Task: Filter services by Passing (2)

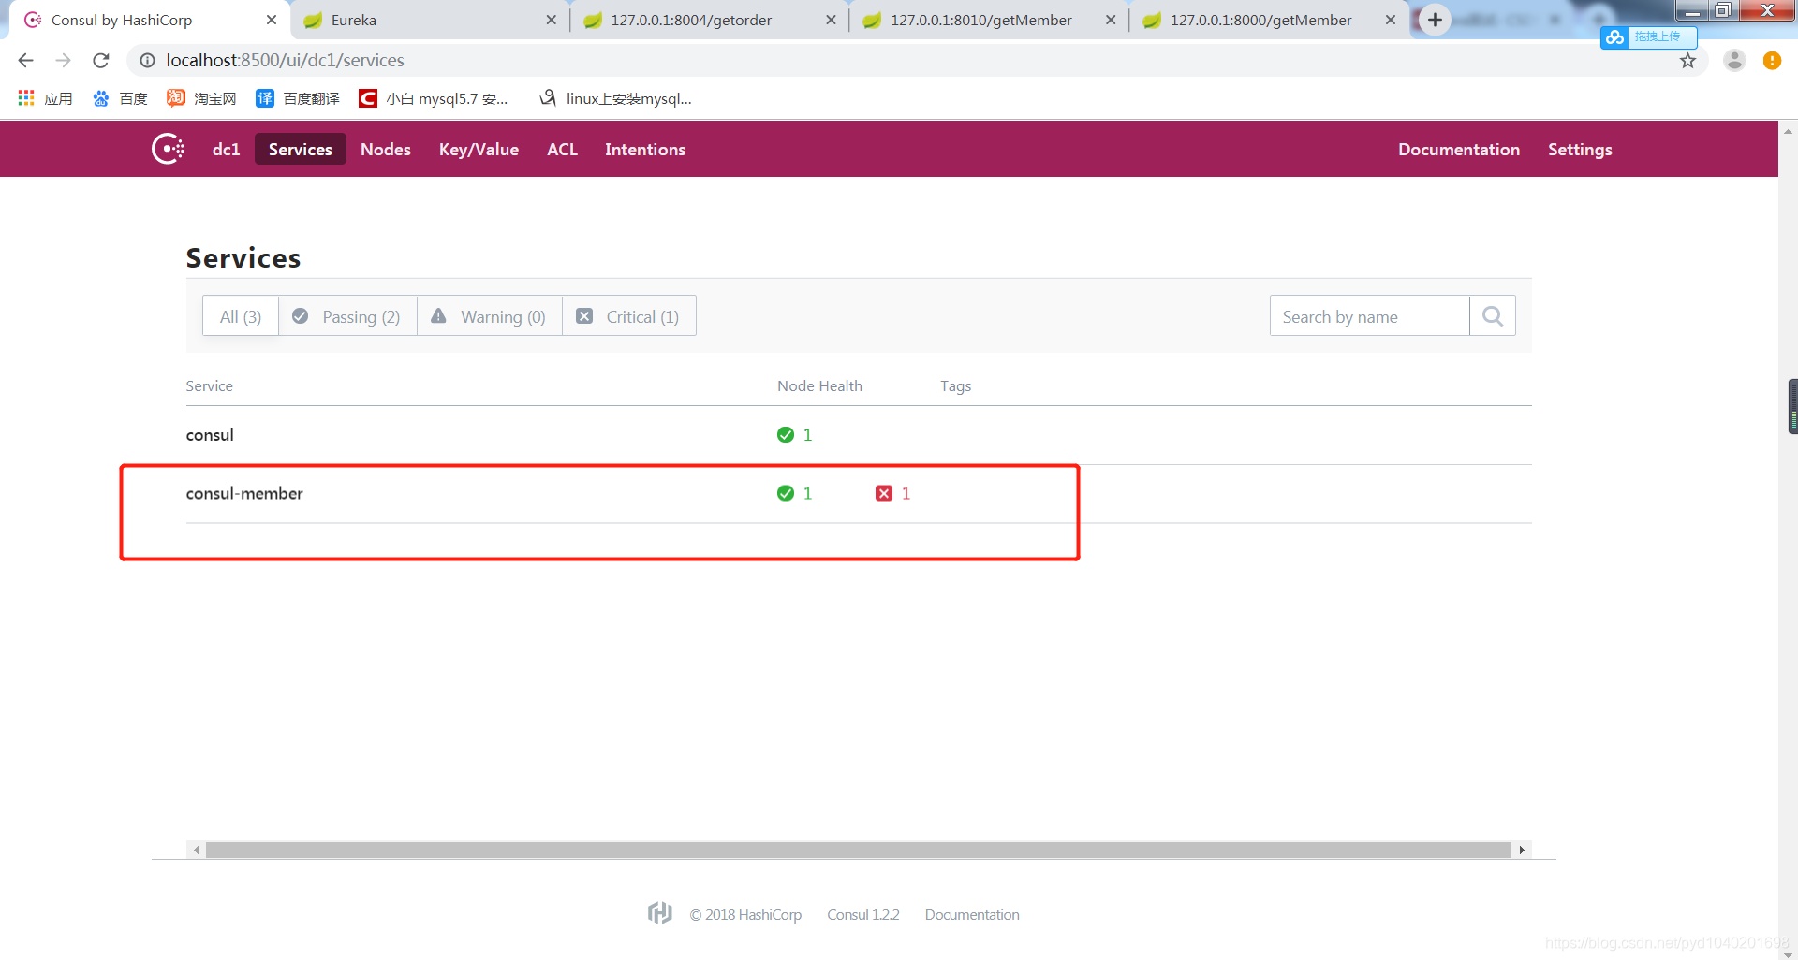Action: coord(347,316)
